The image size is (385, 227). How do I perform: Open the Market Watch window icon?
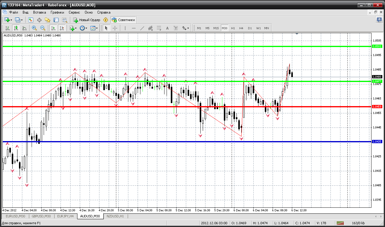[30, 20]
